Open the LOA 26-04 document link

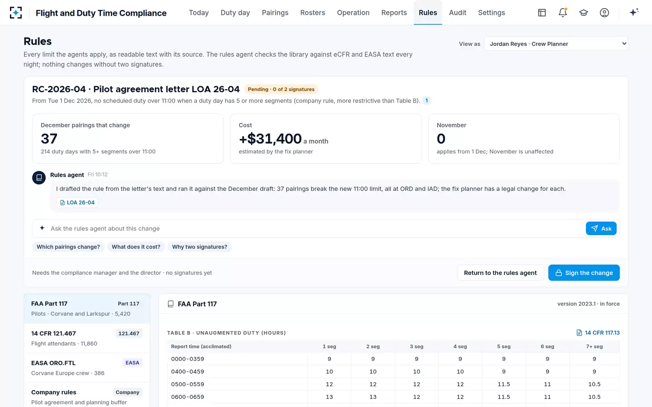pyautogui.click(x=77, y=203)
